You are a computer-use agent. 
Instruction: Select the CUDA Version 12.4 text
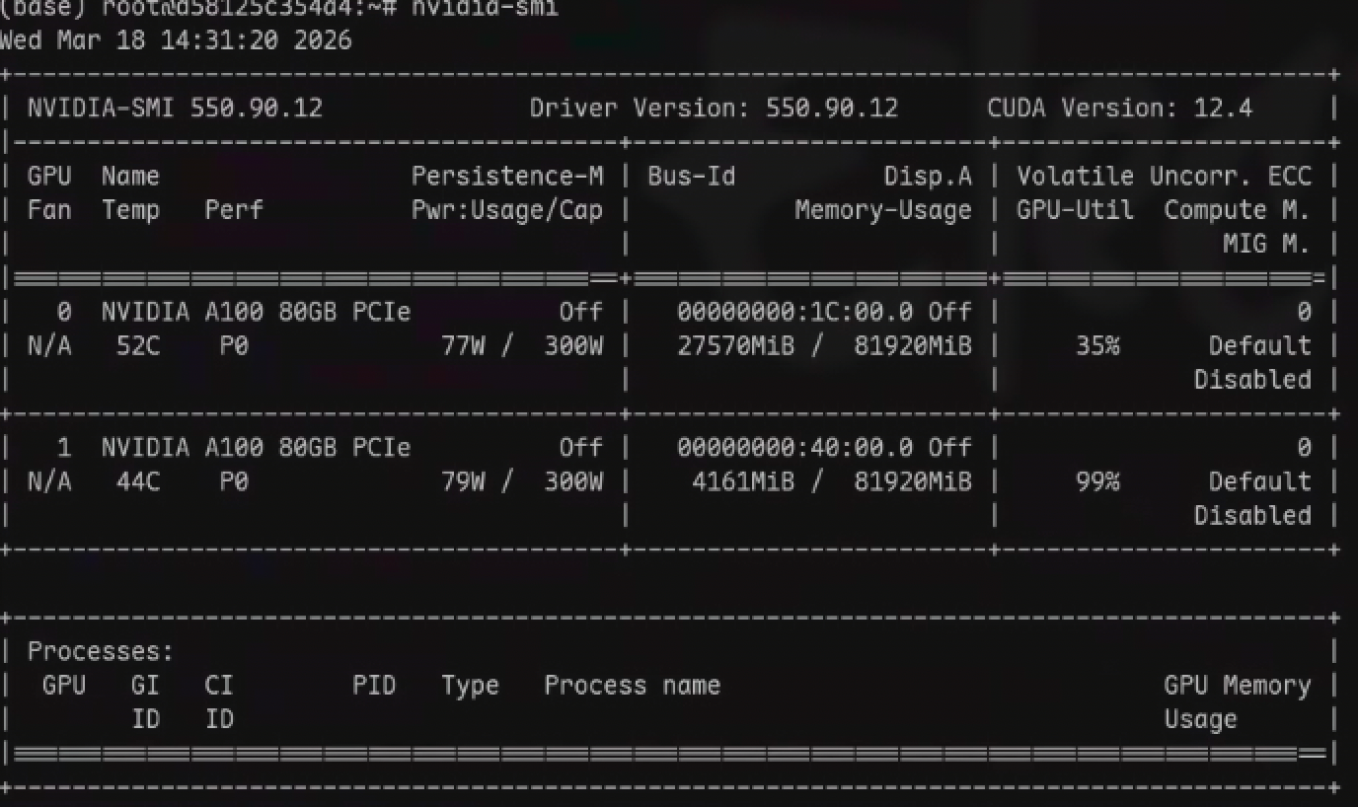tap(1119, 109)
